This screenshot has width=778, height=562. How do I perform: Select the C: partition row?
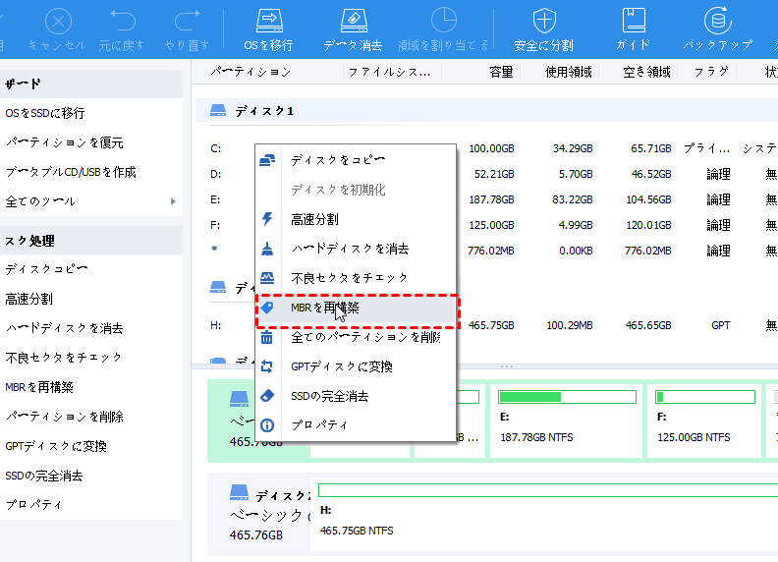(487, 148)
